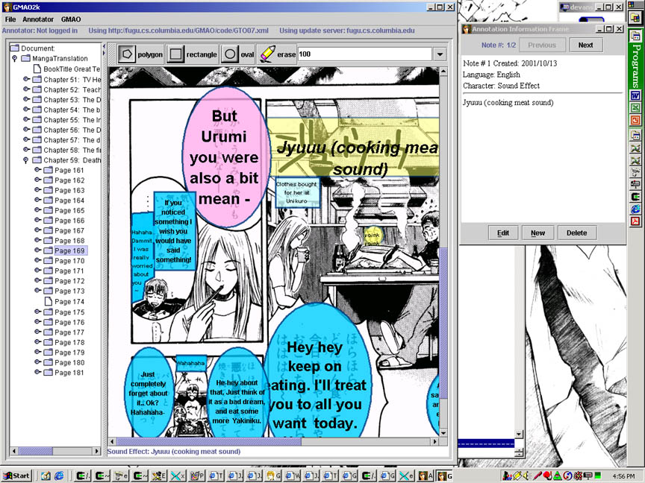
Task: Expand the Chapter 55 node handle
Action: pyautogui.click(x=26, y=119)
